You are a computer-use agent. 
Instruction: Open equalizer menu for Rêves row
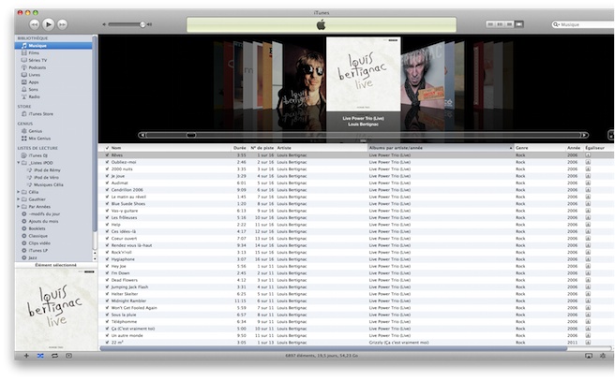click(588, 155)
